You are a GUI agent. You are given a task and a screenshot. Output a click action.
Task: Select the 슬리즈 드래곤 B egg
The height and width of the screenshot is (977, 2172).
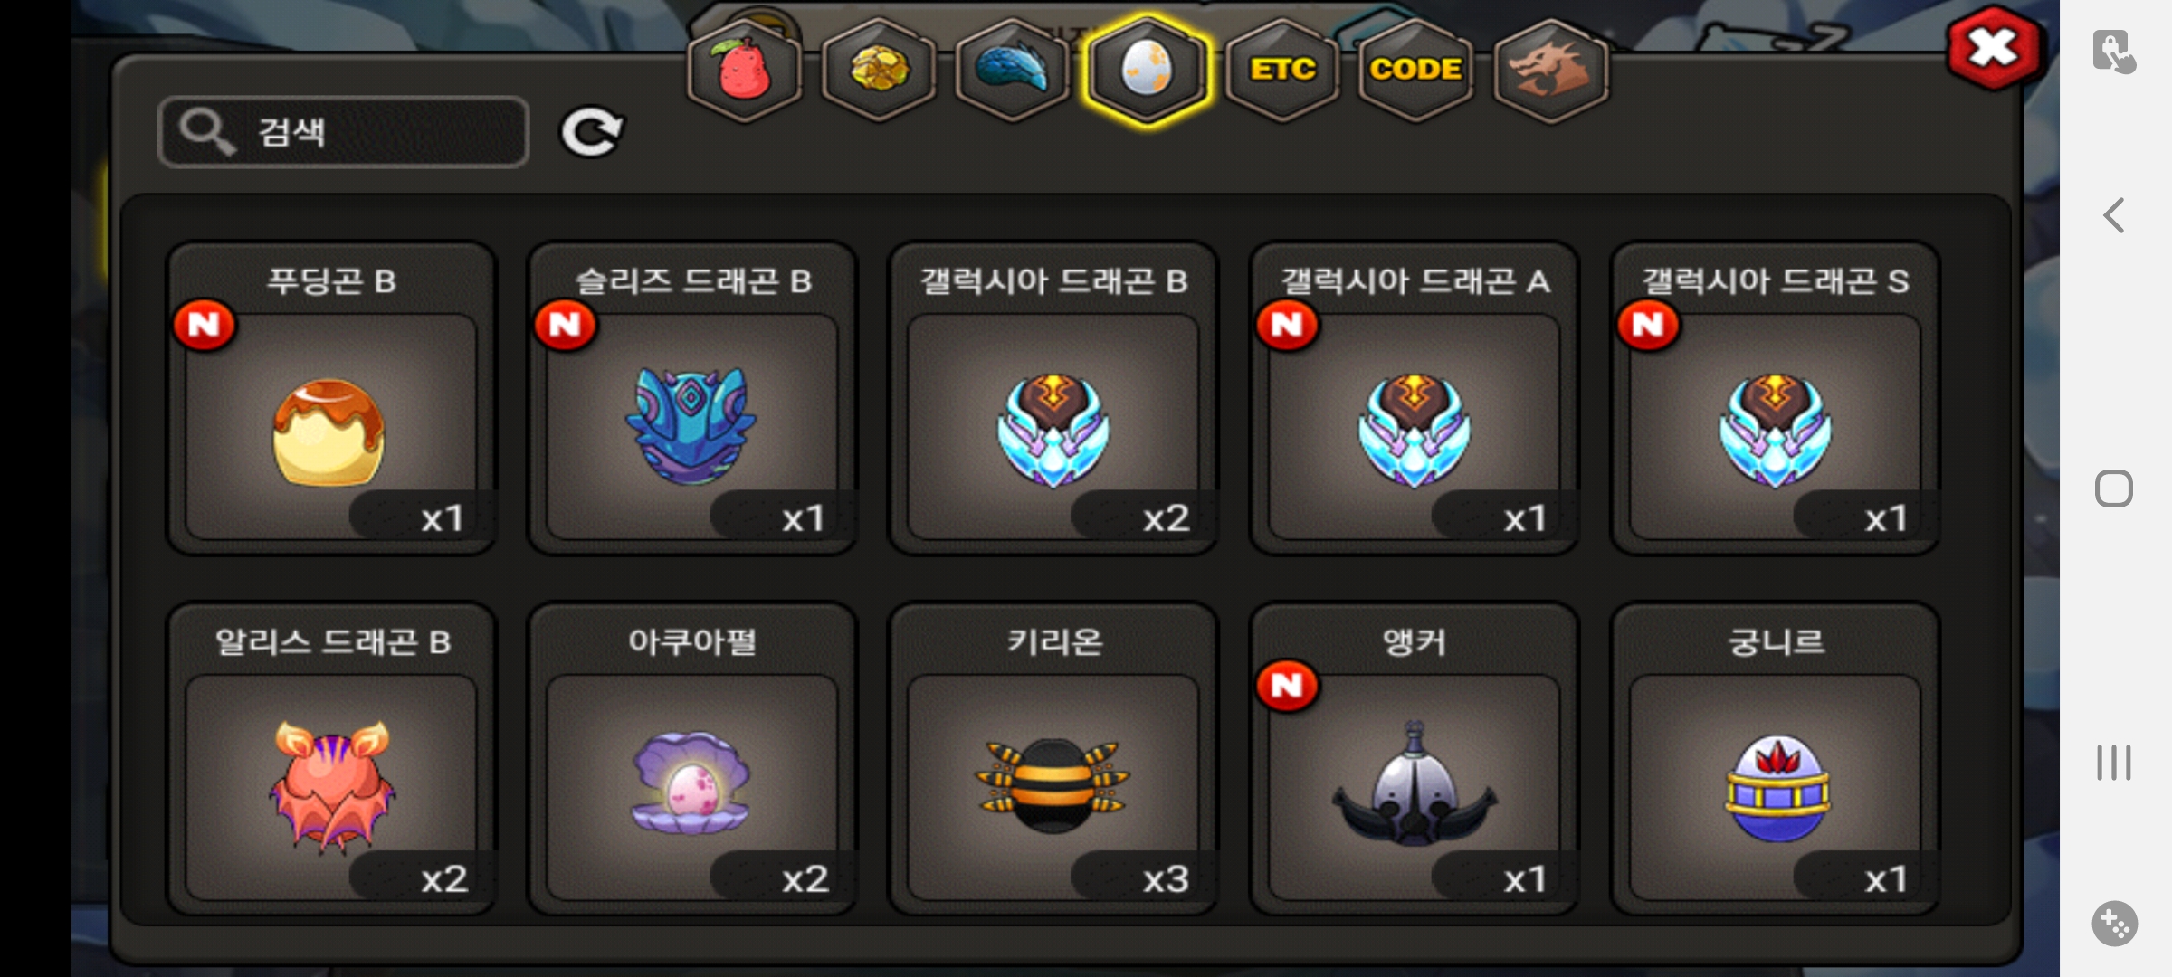click(x=692, y=398)
